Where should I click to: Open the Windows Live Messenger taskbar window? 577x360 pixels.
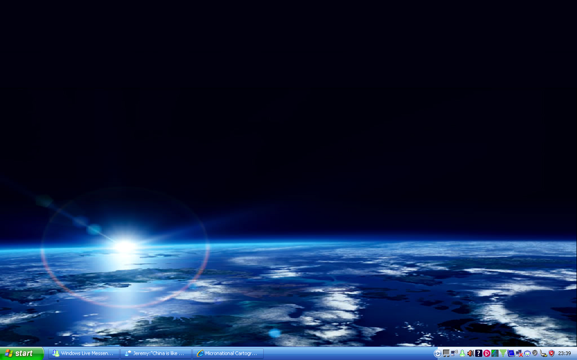pos(84,353)
